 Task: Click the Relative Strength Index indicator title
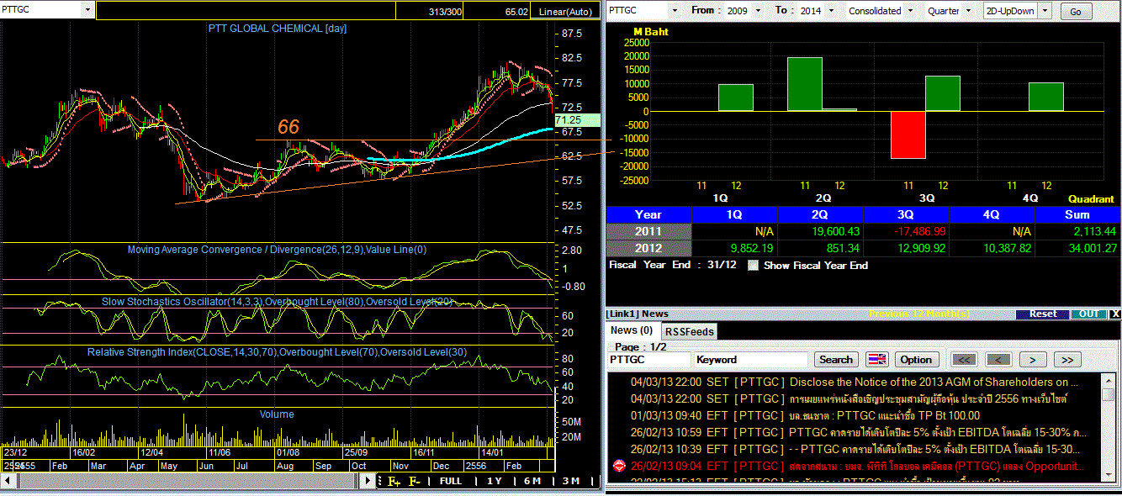click(x=277, y=351)
